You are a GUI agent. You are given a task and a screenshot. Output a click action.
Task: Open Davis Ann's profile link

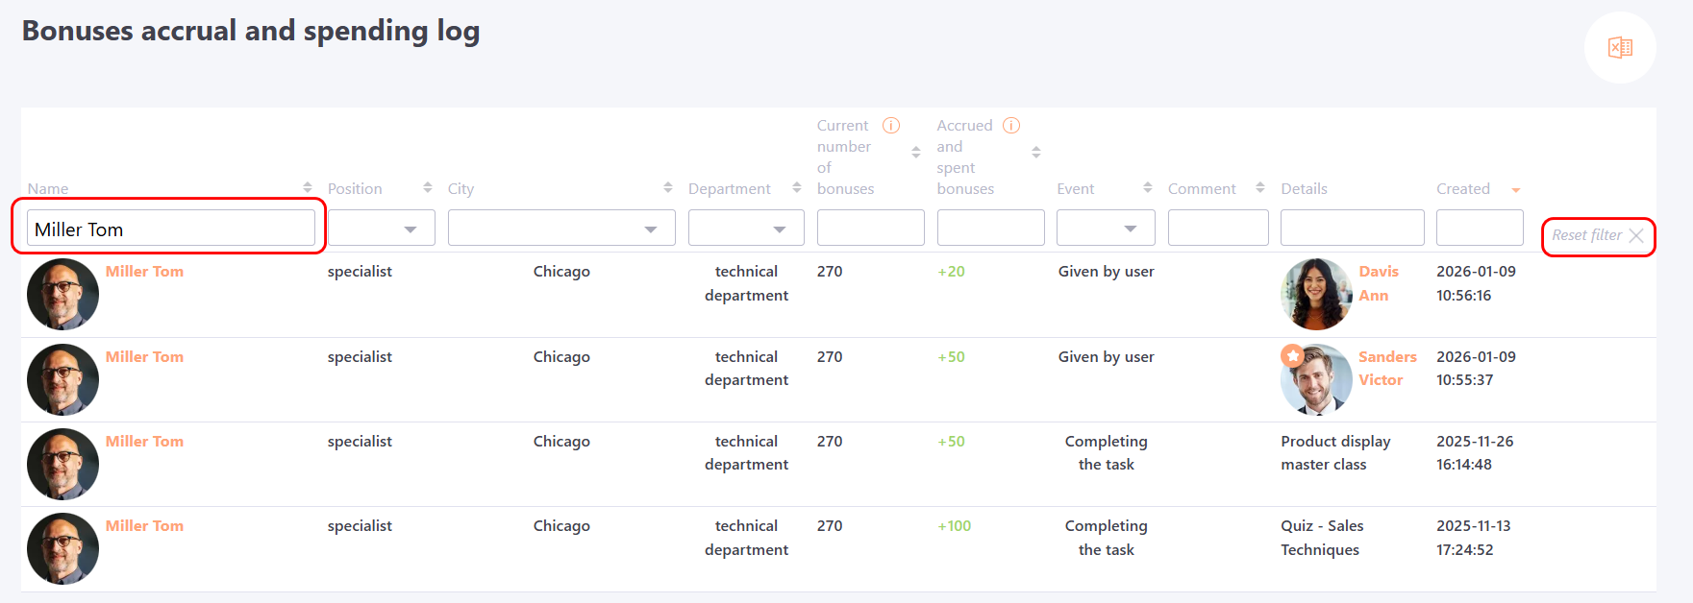pyautogui.click(x=1378, y=283)
